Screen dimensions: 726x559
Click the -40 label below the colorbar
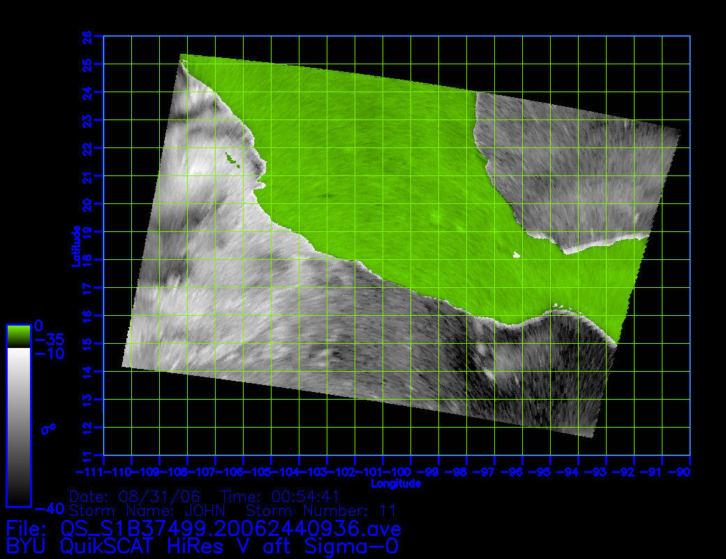point(47,508)
